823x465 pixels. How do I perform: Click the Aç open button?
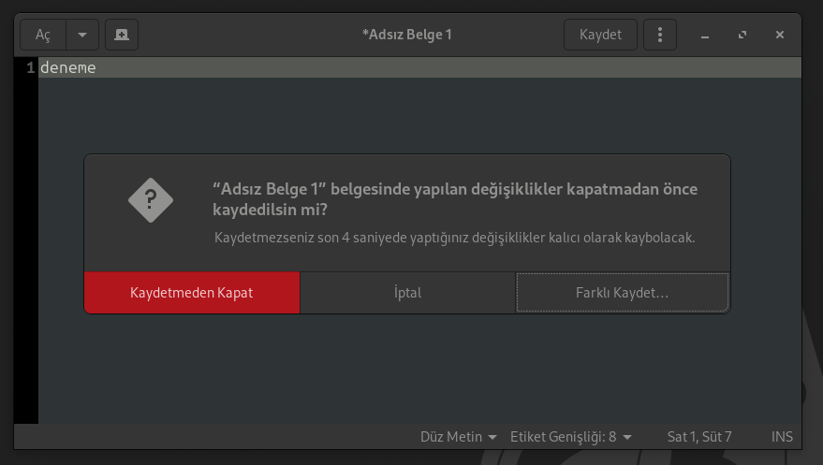pos(43,35)
